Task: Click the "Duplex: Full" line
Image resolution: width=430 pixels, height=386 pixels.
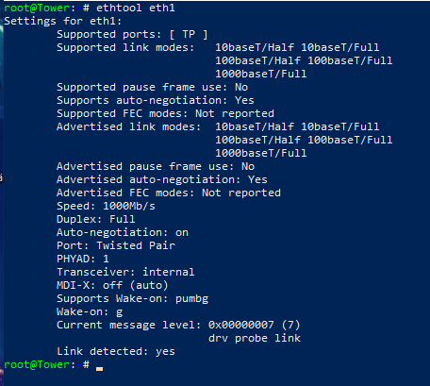Action: [96, 219]
